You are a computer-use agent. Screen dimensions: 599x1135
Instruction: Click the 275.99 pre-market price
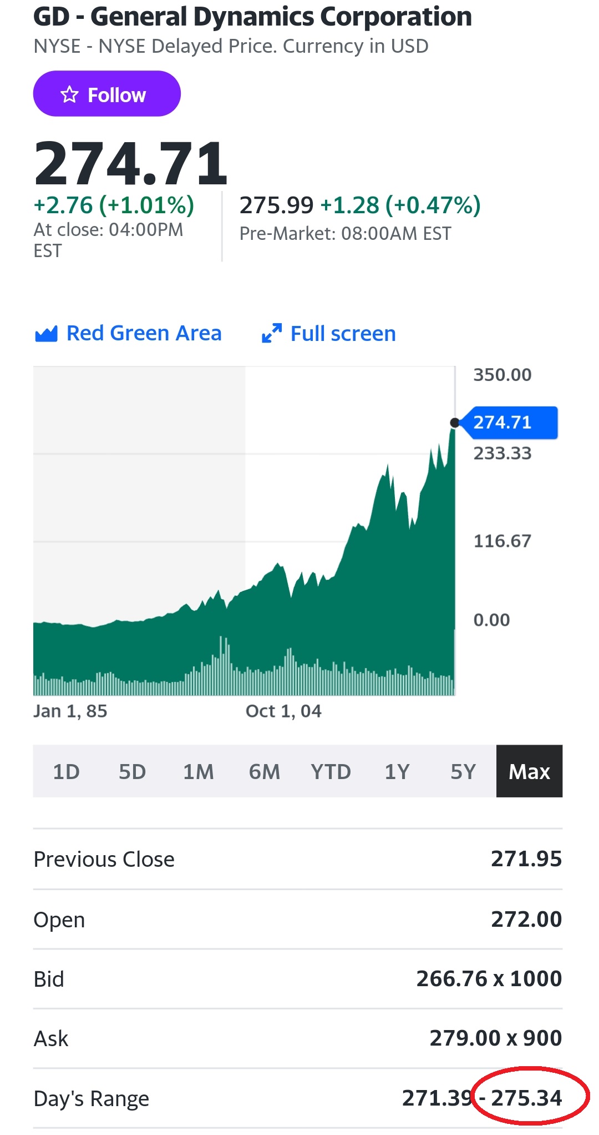(277, 205)
